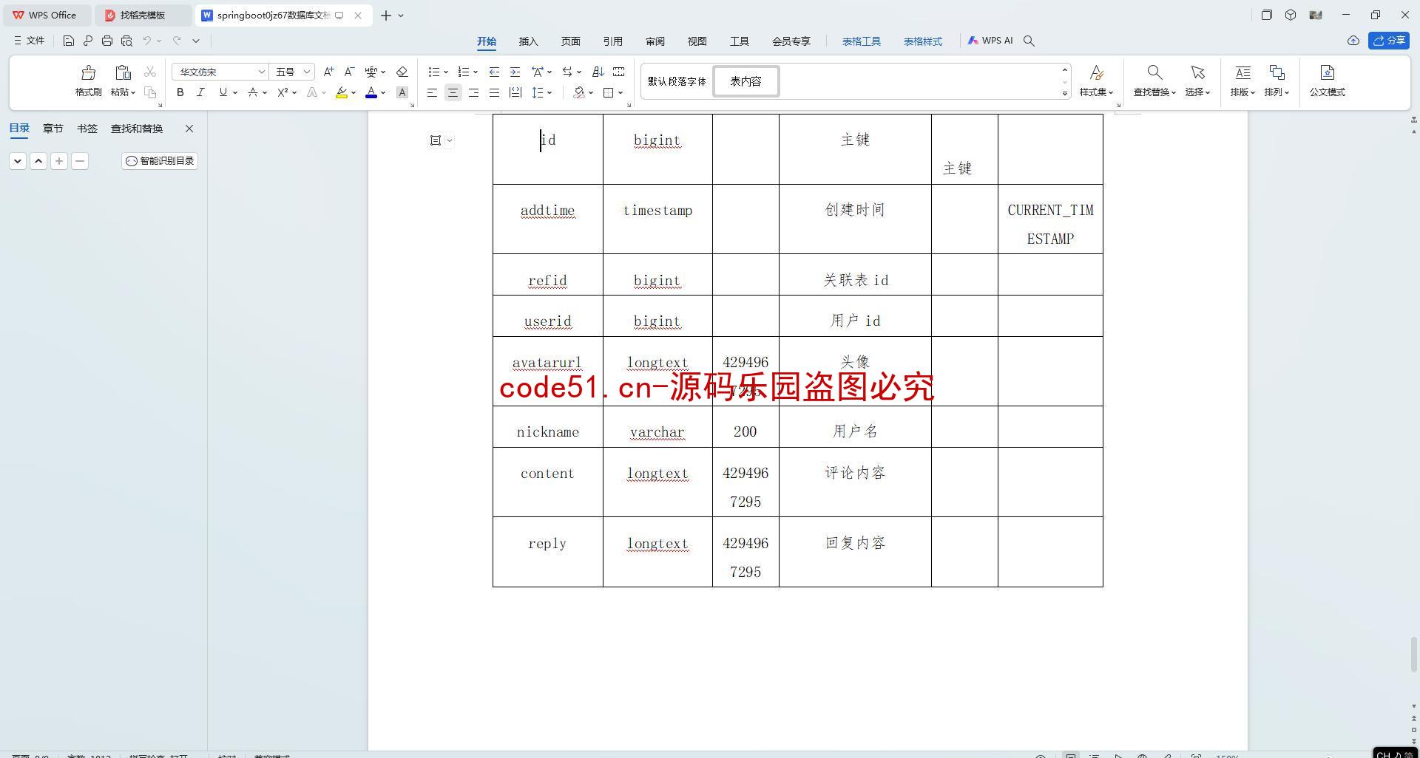The image size is (1420, 758).
Task: Click the Undo arrow icon
Action: click(x=147, y=41)
